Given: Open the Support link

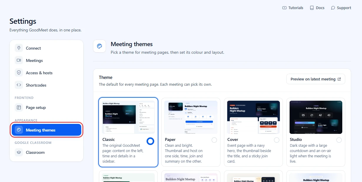Looking at the screenshot, I should coord(341,8).
